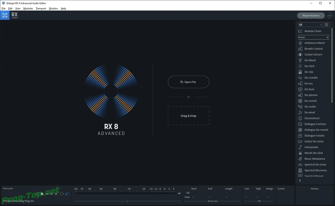Open the Edit menu

(10, 8)
